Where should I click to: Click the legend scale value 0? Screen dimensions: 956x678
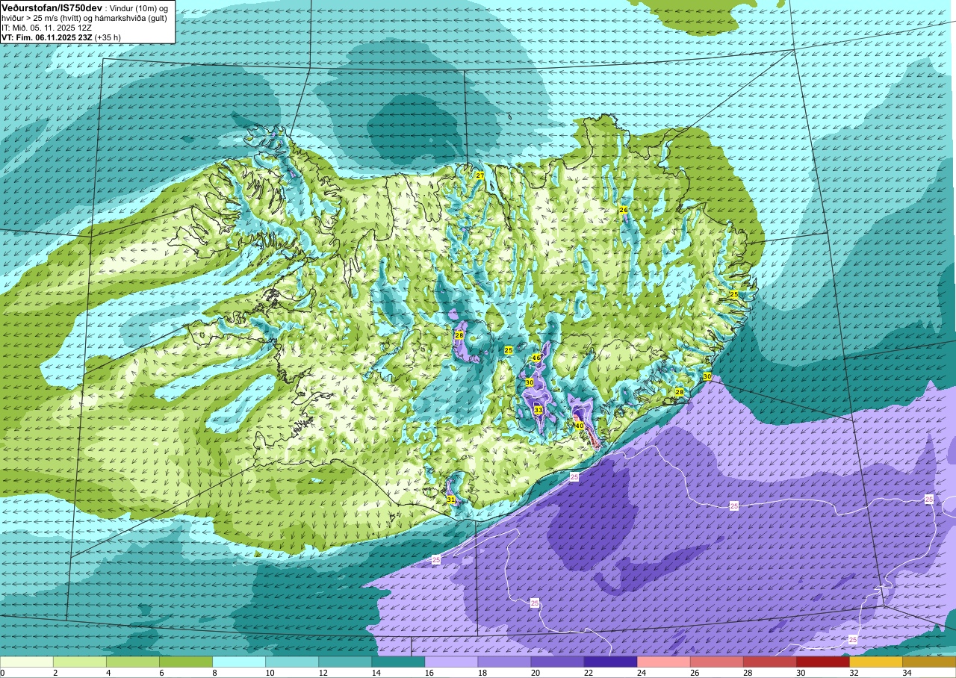[x=3, y=673]
